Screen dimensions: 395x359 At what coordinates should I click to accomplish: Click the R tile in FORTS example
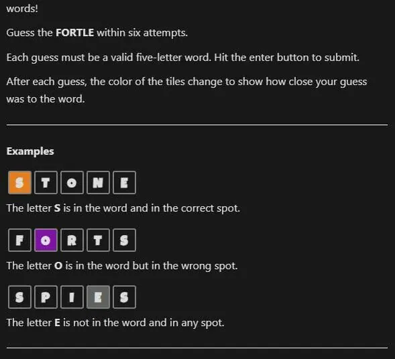[x=72, y=240]
